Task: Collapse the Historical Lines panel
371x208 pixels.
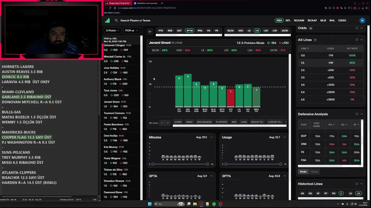Action: tap(361, 184)
